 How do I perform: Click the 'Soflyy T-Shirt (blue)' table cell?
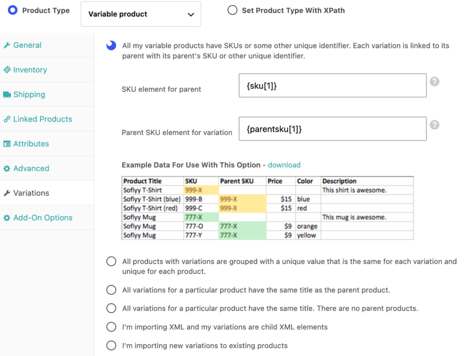[153, 199]
